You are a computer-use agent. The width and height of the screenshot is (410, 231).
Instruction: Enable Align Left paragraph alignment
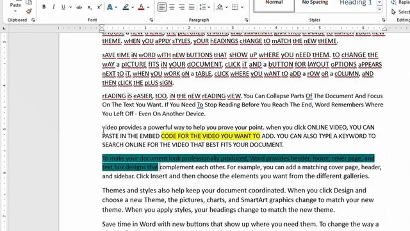point(162,7)
